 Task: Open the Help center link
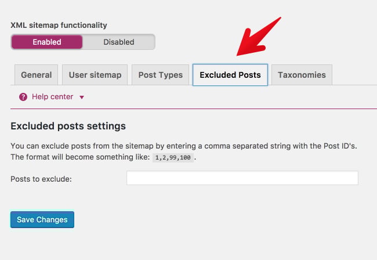click(52, 97)
